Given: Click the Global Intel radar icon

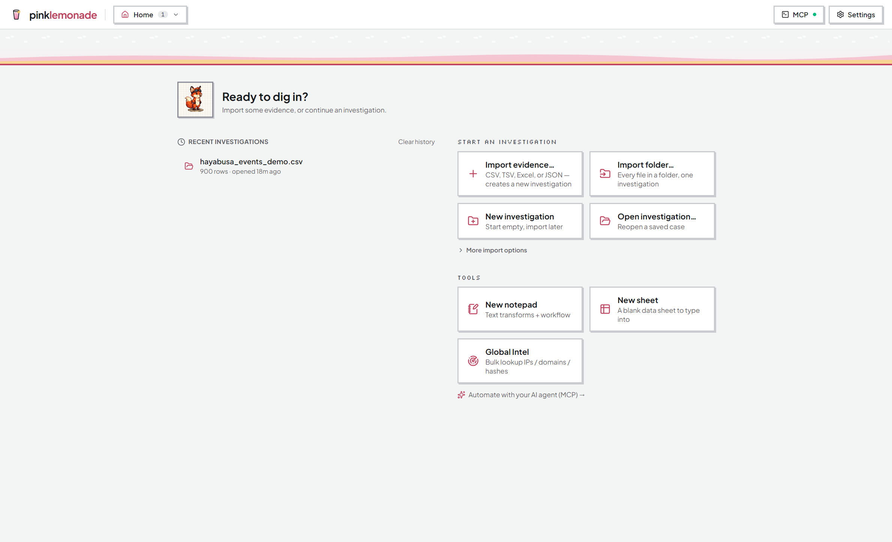Looking at the screenshot, I should 473,361.
